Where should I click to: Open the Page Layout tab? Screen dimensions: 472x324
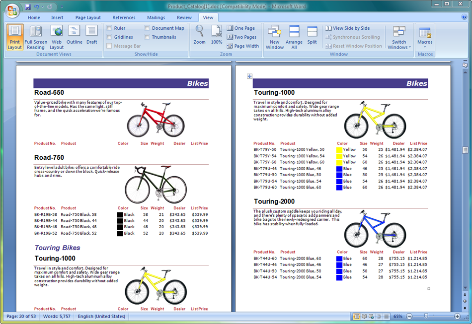(88, 17)
